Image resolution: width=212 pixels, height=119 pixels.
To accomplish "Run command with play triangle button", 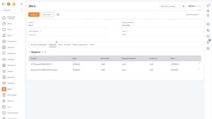I will coord(183,6).
